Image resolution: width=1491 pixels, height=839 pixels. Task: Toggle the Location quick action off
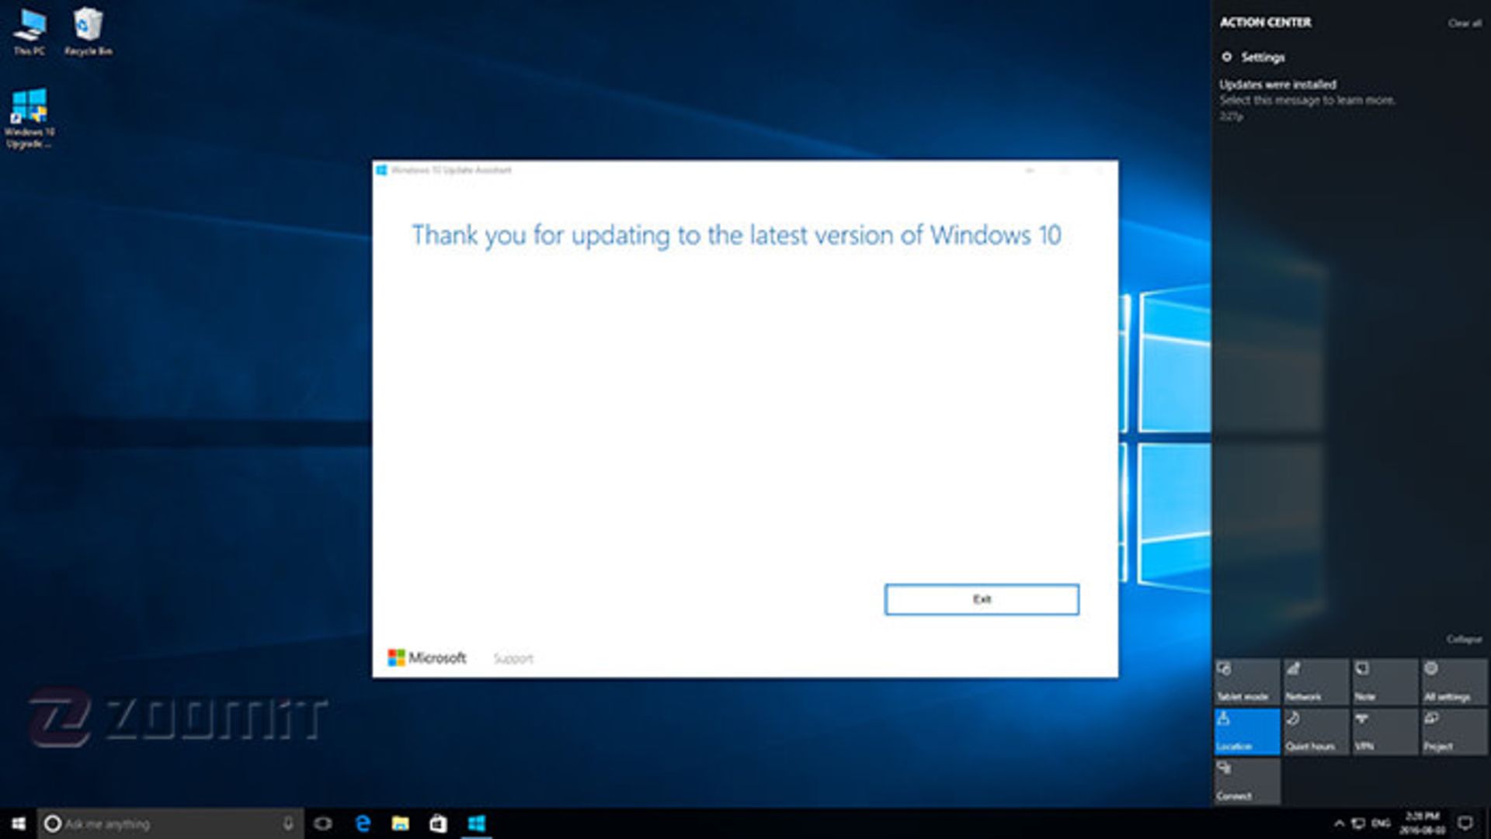[x=1246, y=731]
